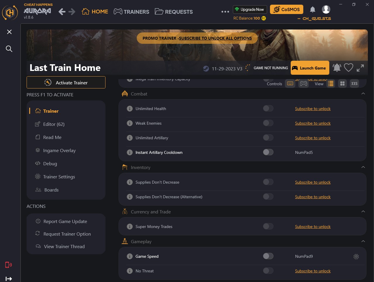Collapse the Inventory section
This screenshot has height=282, width=374.
click(363, 167)
